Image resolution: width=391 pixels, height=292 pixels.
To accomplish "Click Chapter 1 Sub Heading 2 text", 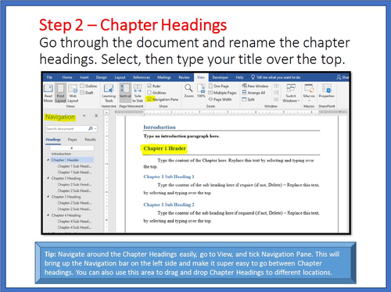I will tap(169, 205).
